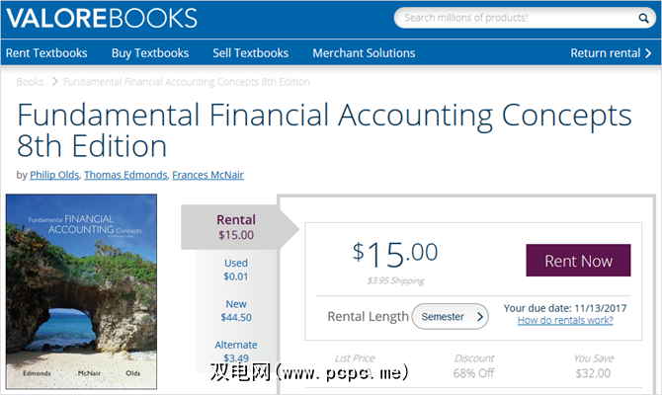Expand the Return rental arrow

pos(648,53)
